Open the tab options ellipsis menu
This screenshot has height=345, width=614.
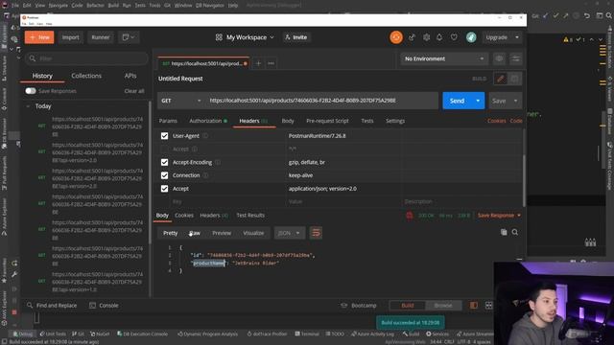tap(271, 63)
